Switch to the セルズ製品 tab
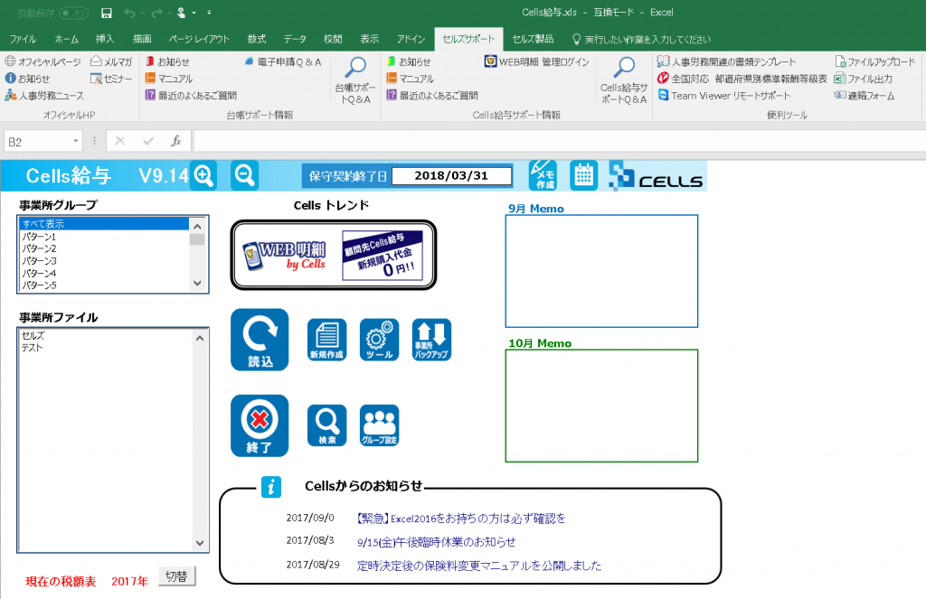The image size is (926, 599). tap(533, 39)
